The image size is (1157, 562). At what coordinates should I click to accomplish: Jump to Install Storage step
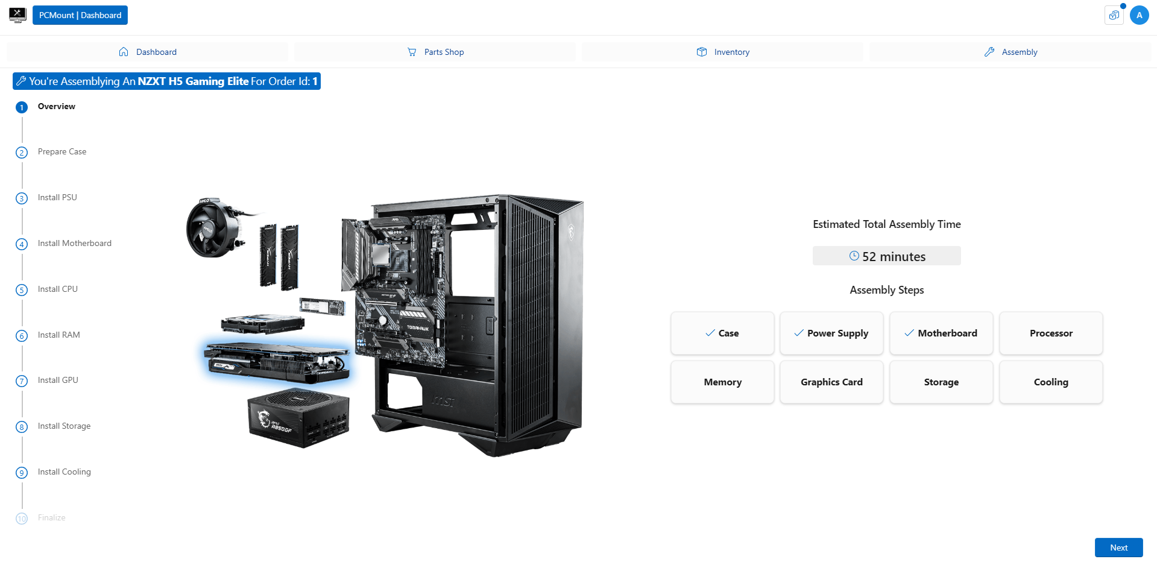click(x=65, y=426)
